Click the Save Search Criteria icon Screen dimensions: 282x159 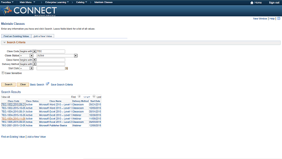[48, 84]
